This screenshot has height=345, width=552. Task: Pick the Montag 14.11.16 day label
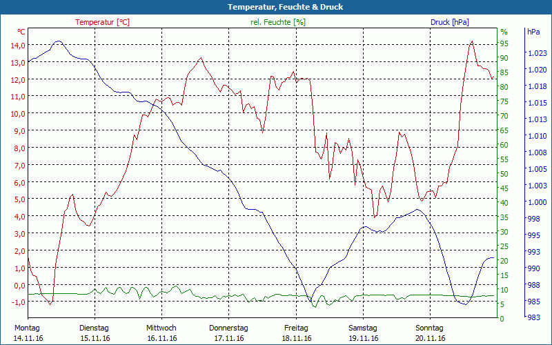(28, 333)
